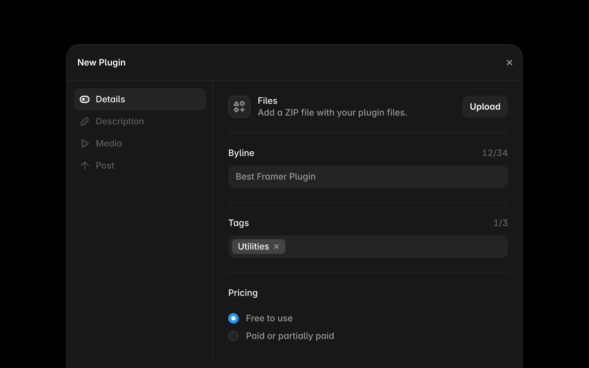Select the Free to use radio button

pos(233,318)
